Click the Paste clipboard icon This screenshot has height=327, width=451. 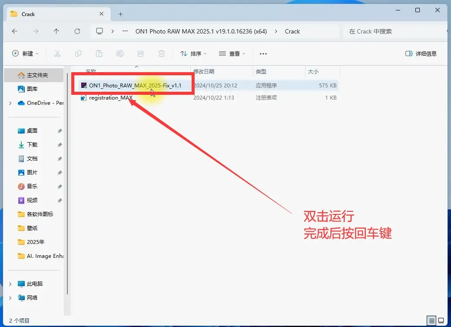coord(99,53)
